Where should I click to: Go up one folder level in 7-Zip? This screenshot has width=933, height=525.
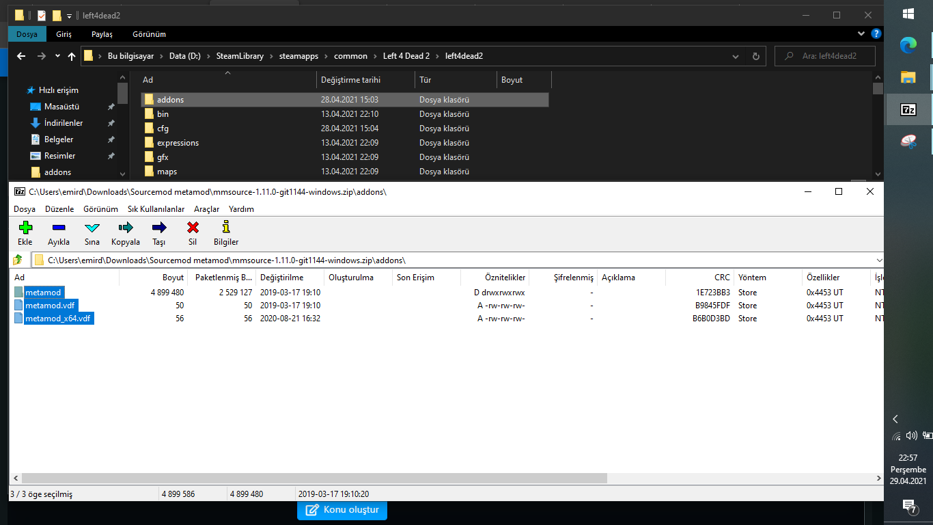18,260
